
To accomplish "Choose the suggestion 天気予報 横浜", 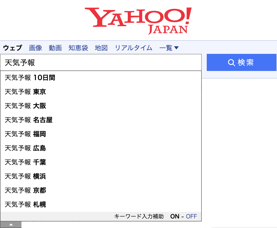I will coord(101,176).
